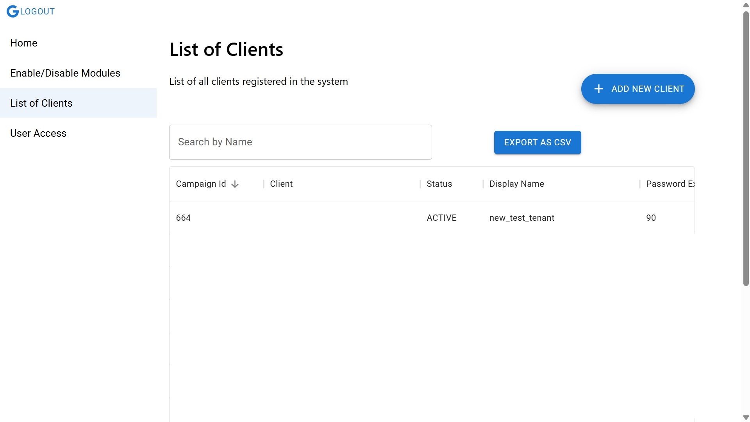This screenshot has width=750, height=422.
Task: Go to User Access section
Action: click(x=38, y=133)
